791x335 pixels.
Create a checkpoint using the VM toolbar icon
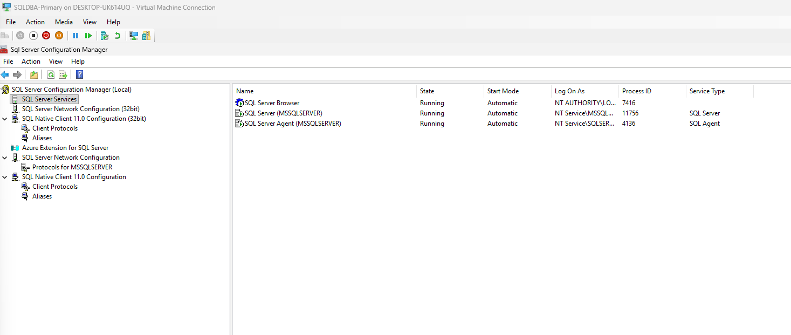(105, 36)
